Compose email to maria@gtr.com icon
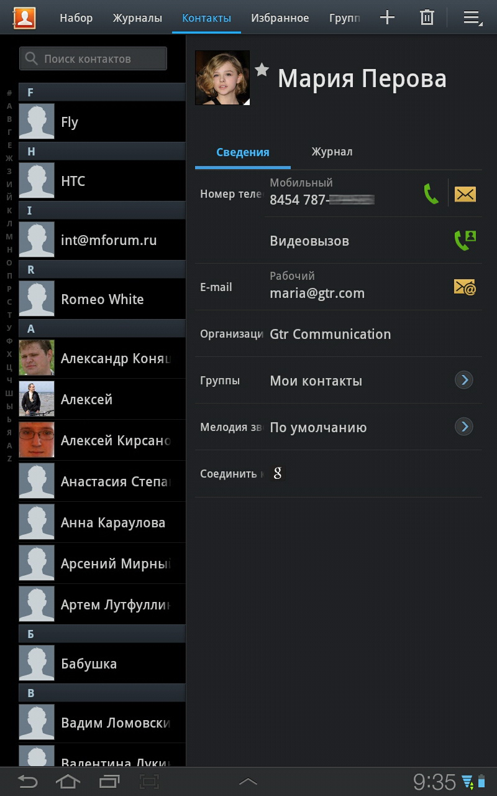The image size is (497, 796). click(465, 287)
